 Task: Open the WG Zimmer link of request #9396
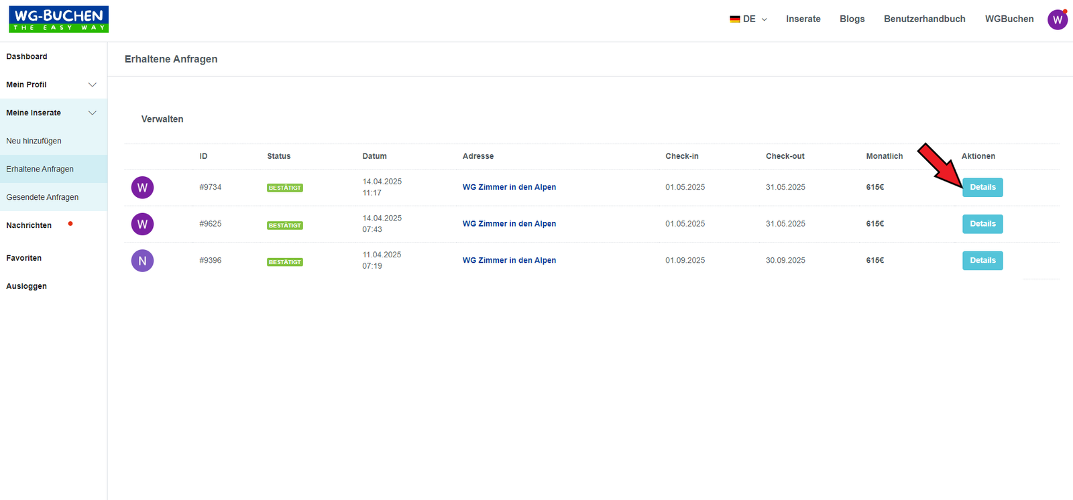(509, 260)
